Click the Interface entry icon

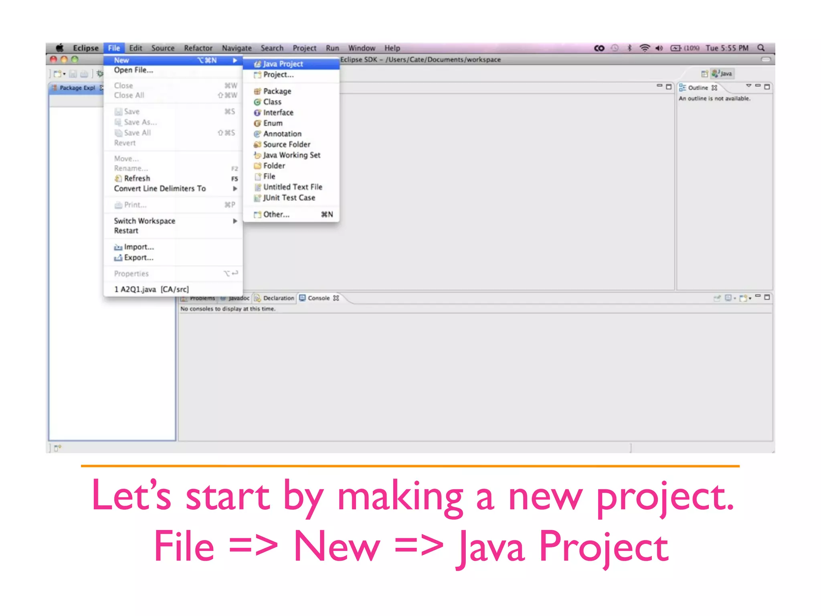tap(257, 113)
